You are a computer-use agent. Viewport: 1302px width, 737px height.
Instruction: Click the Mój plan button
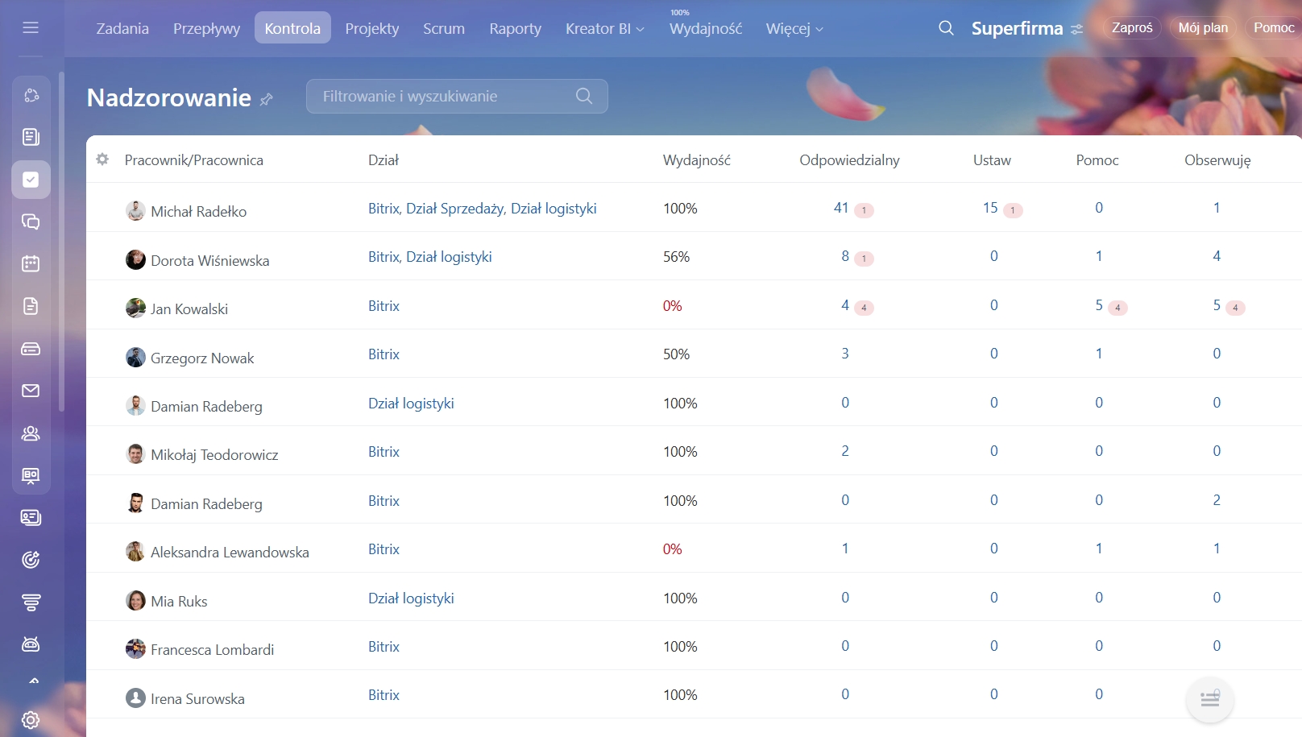[x=1203, y=27]
